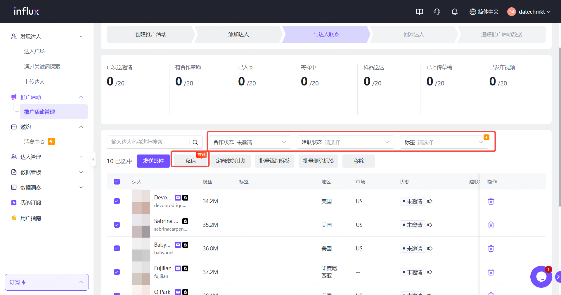
Task: Open the 合作状态 dropdown
Action: [x=250, y=142]
